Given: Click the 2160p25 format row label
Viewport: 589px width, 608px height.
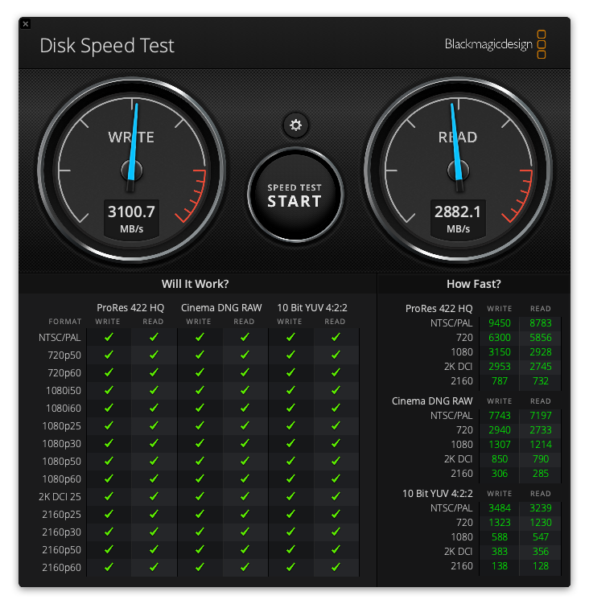Looking at the screenshot, I should pos(63,514).
